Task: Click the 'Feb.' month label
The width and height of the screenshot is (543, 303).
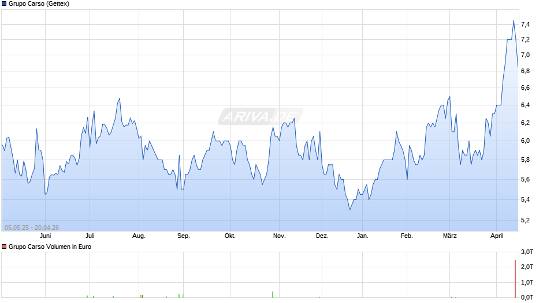Action: [x=407, y=236]
